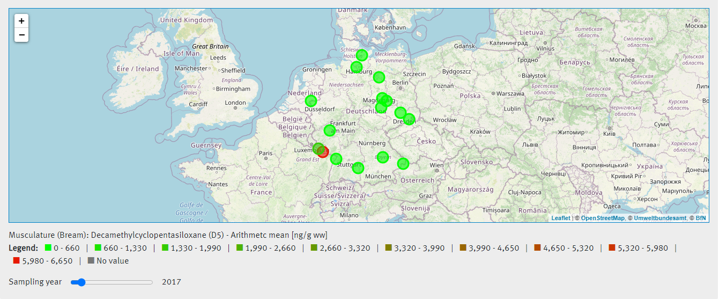
Task: Select the marker in Schleswig-Holstein north of Hamburg
Action: 362,55
